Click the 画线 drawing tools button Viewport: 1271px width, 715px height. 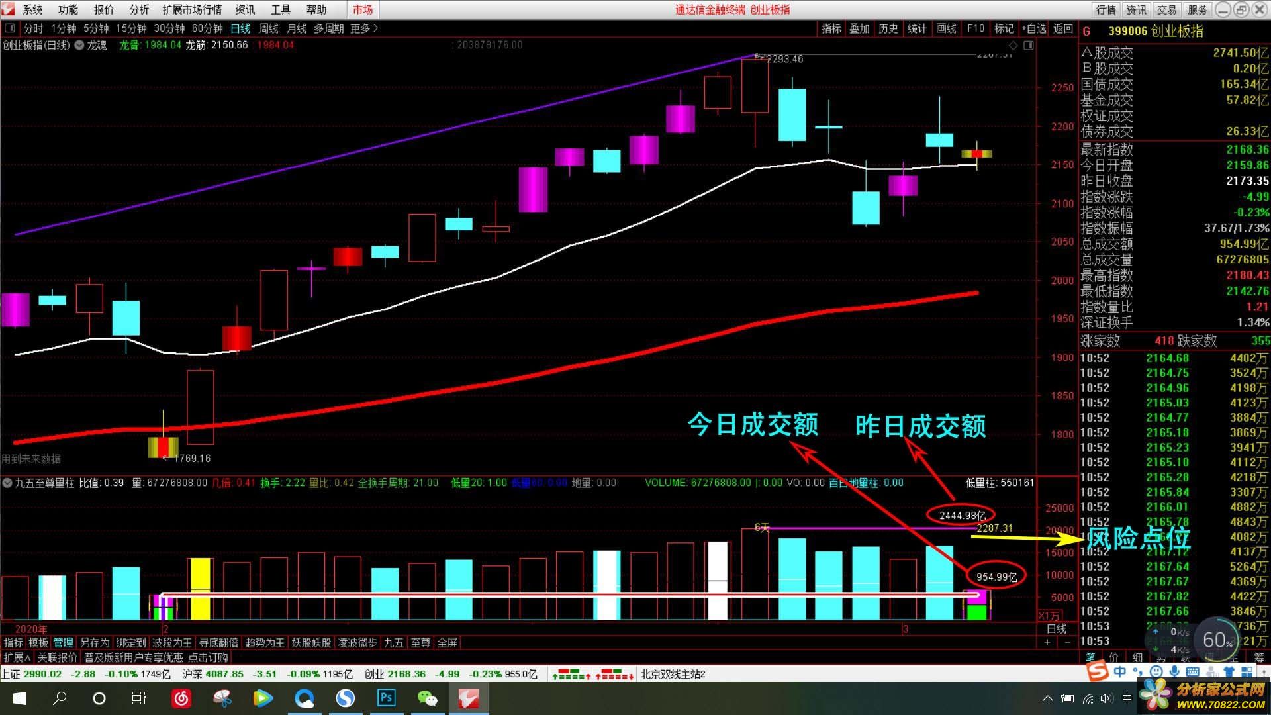(946, 28)
